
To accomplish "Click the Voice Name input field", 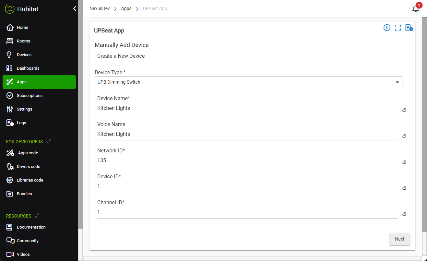I will 247,134.
